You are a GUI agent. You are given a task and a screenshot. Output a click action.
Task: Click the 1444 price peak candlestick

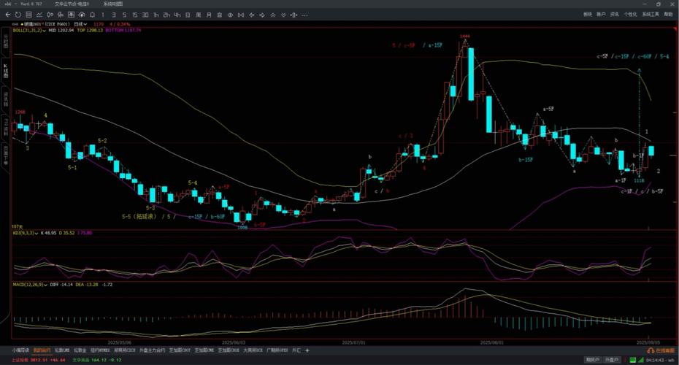464,45
